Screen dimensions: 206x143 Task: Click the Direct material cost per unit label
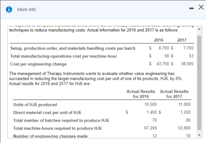coord(47,112)
